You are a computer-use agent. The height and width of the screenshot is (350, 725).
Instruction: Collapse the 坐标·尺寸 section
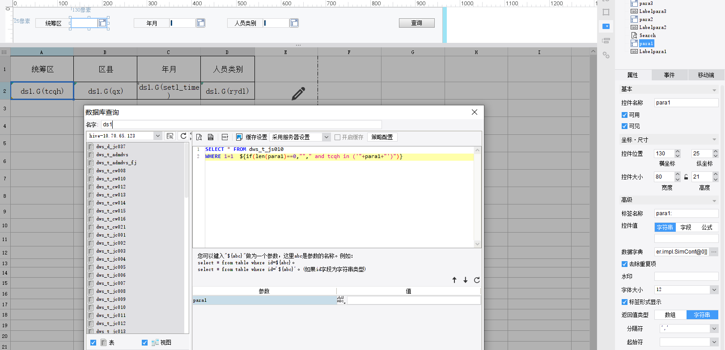pyautogui.click(x=714, y=140)
